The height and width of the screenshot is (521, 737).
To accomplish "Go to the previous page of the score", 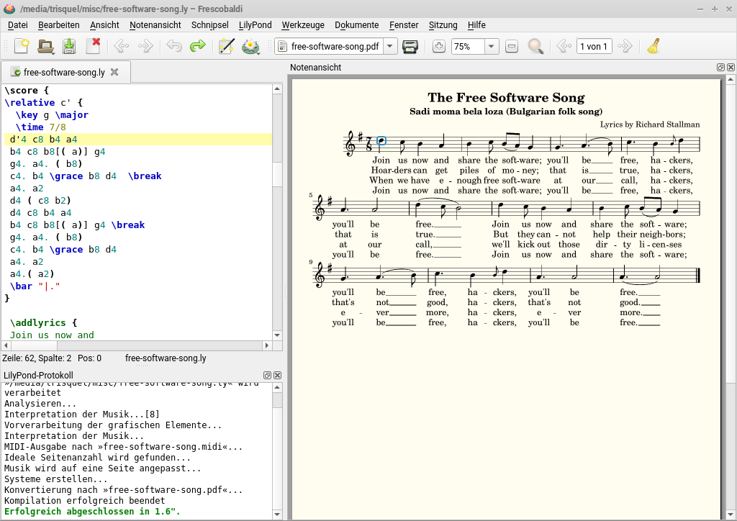I will pos(564,46).
